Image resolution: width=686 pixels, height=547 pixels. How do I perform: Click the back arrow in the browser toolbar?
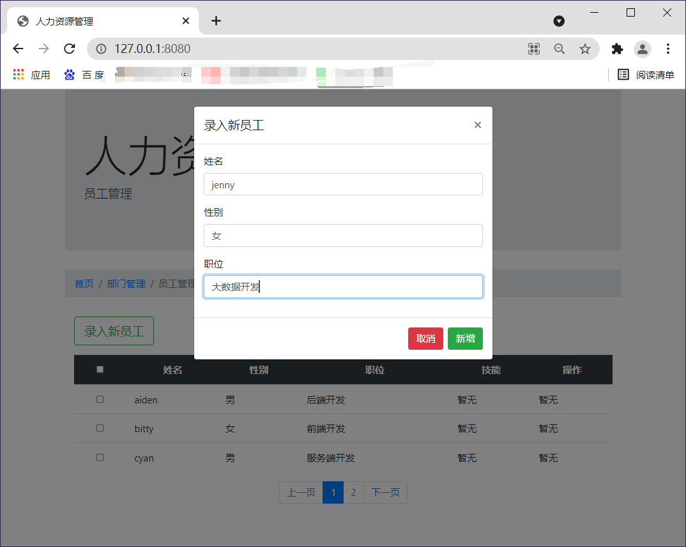18,49
